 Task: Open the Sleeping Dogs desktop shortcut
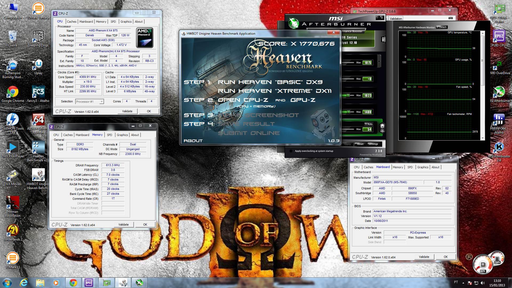38,38
